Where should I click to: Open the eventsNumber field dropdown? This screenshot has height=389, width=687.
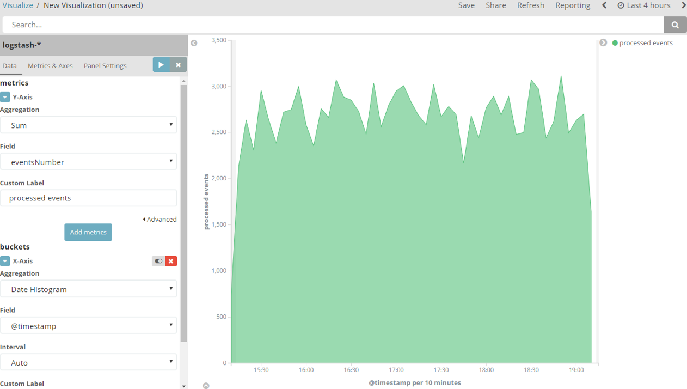point(88,162)
